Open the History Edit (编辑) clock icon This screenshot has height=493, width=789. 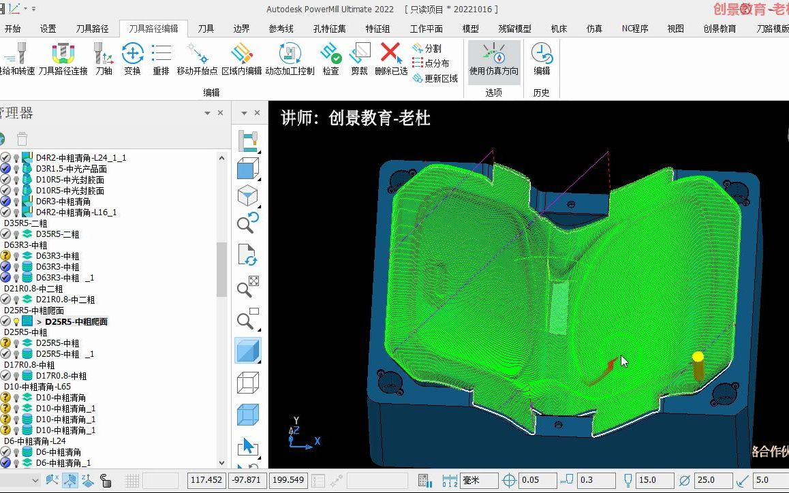[542, 59]
